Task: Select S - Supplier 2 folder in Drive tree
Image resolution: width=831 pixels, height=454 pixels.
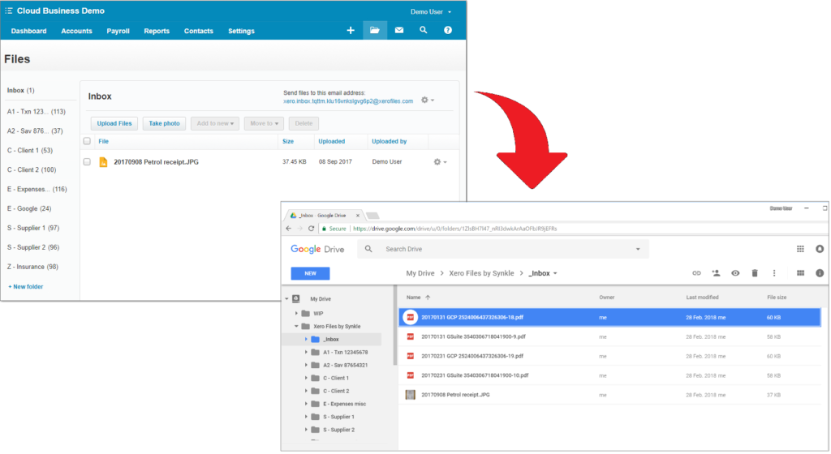Action: click(x=338, y=430)
